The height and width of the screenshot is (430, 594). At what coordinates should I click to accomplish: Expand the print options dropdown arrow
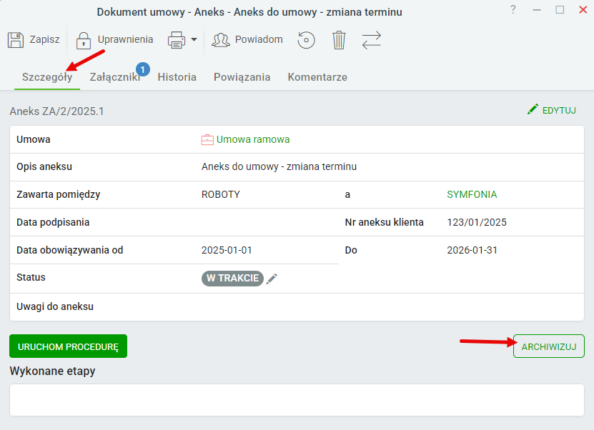(194, 39)
